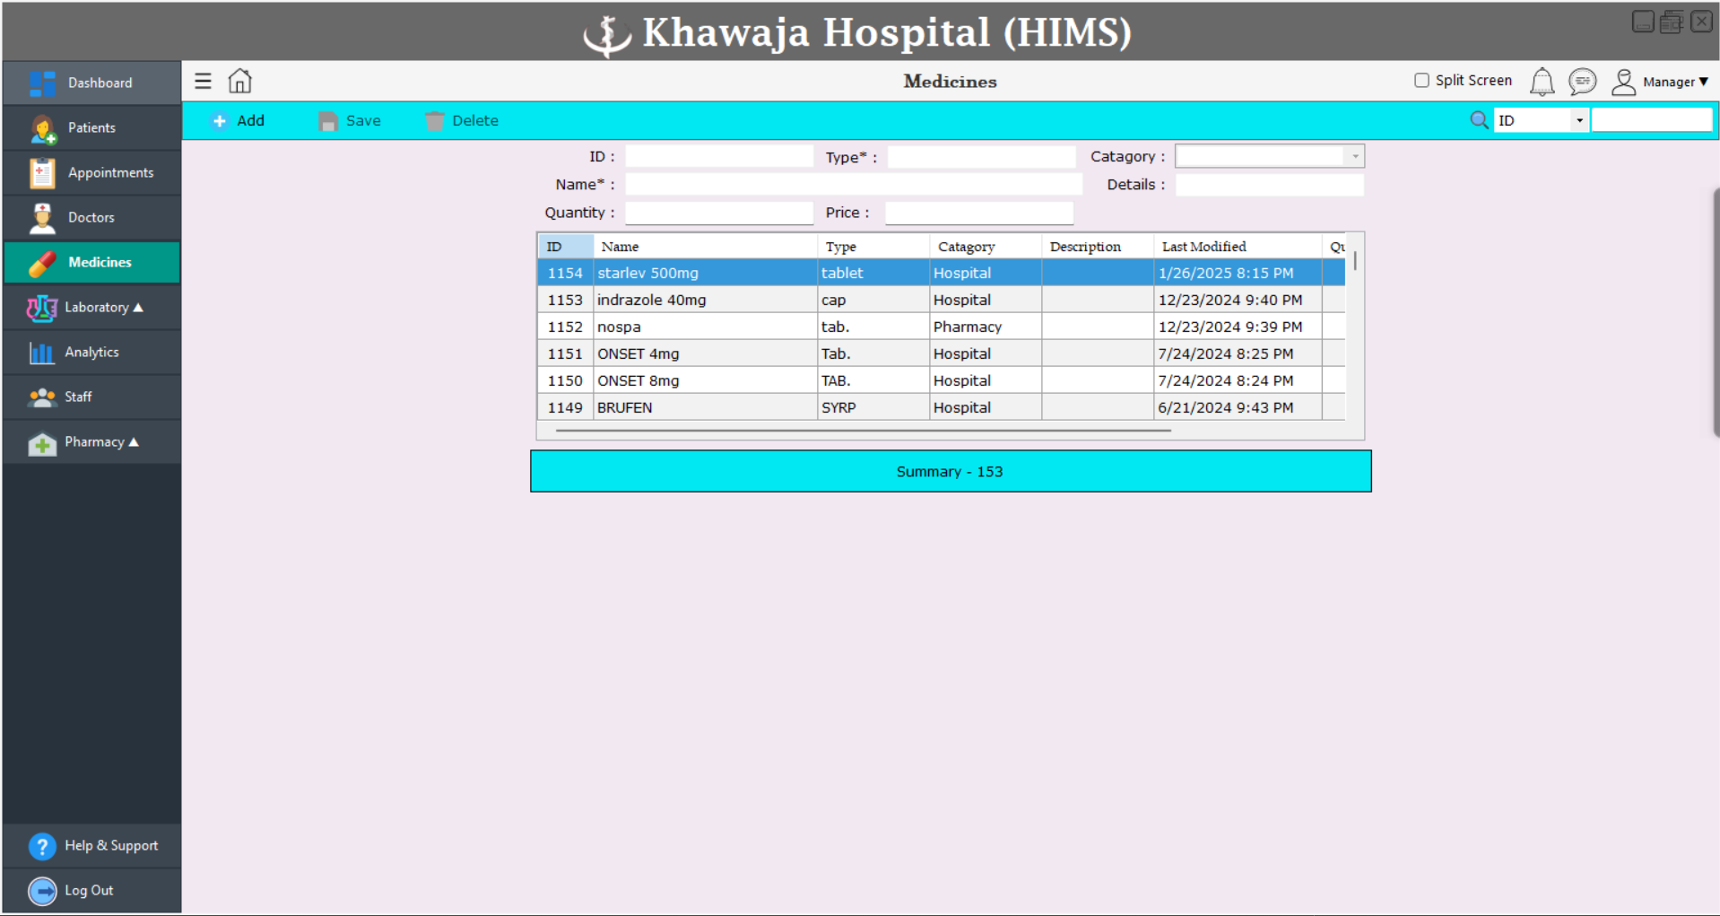Image resolution: width=1720 pixels, height=916 pixels.
Task: Click the Save floppy disk icon
Action: tap(328, 121)
